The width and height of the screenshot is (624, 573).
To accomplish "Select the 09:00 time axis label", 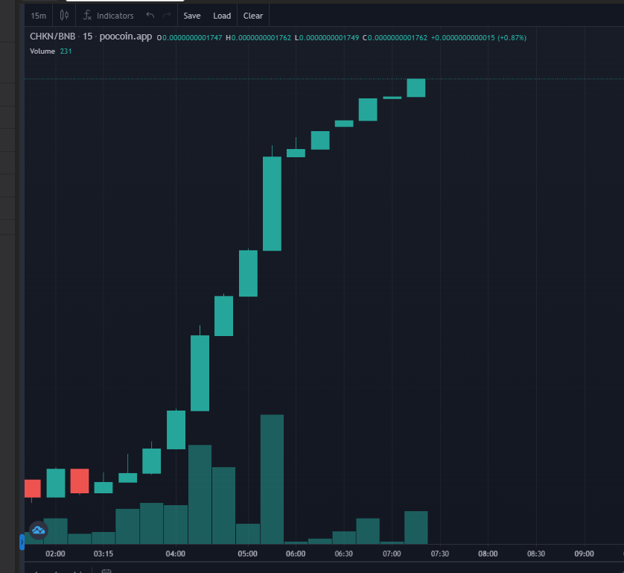I will [585, 554].
